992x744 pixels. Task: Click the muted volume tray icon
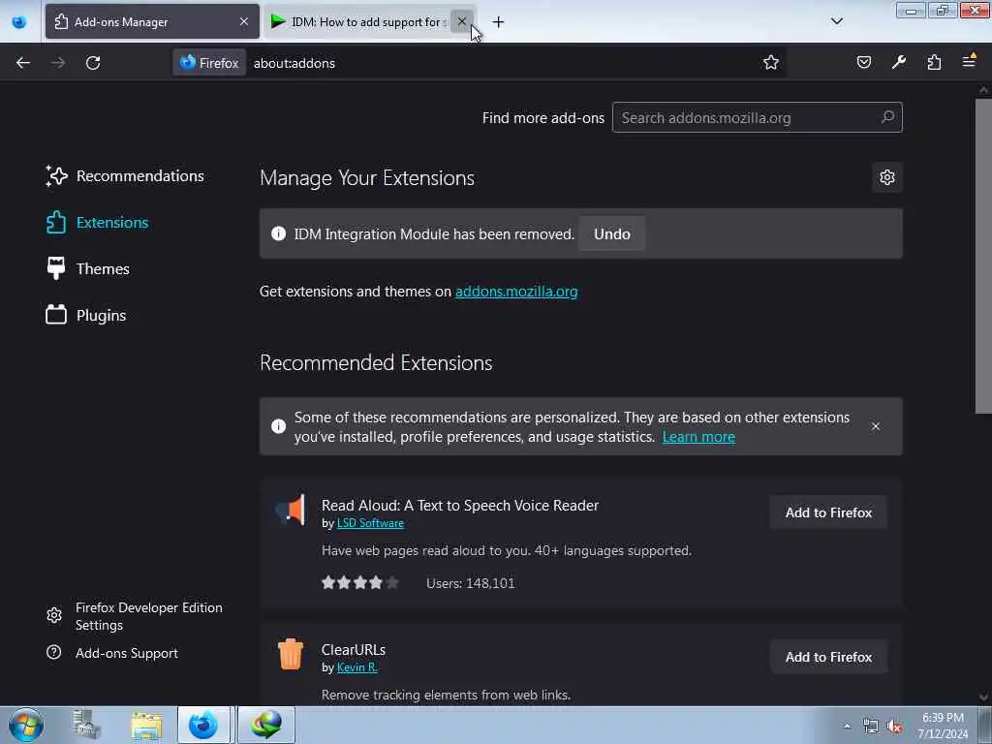pos(894,727)
